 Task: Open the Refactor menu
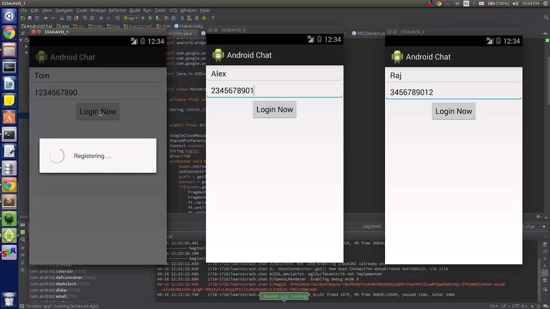tap(117, 10)
